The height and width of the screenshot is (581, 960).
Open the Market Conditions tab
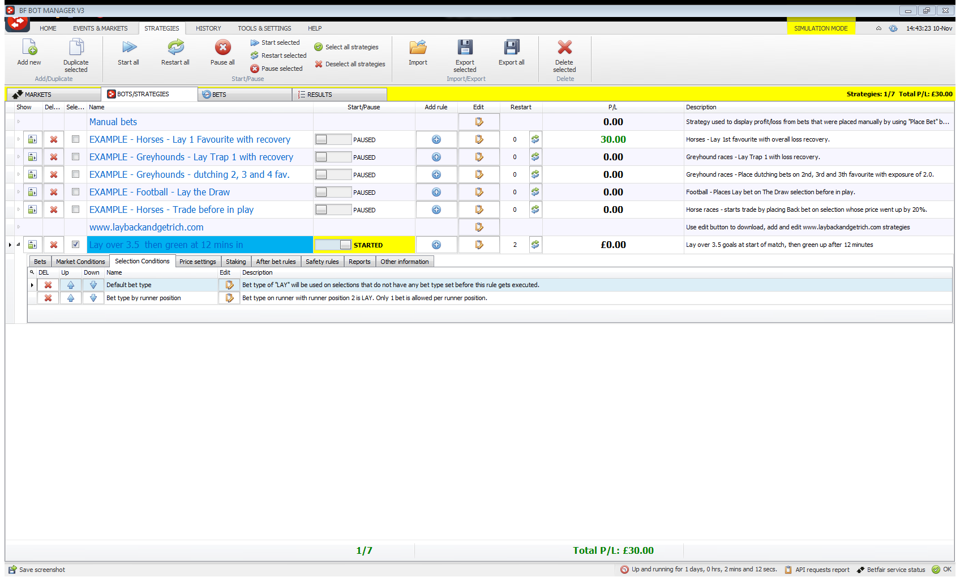click(80, 262)
